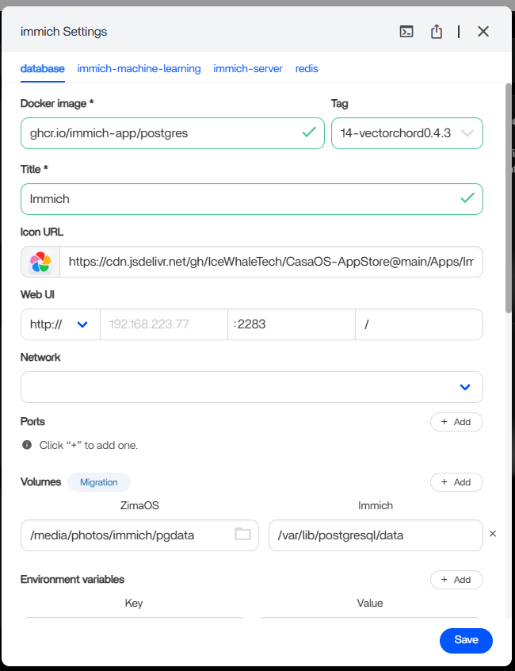Add a new port mapping
The height and width of the screenshot is (671, 515).
pyautogui.click(x=456, y=422)
